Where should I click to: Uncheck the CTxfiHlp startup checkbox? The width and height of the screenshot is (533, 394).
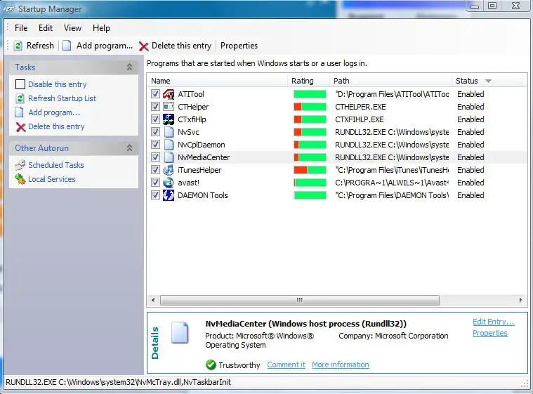coord(155,119)
